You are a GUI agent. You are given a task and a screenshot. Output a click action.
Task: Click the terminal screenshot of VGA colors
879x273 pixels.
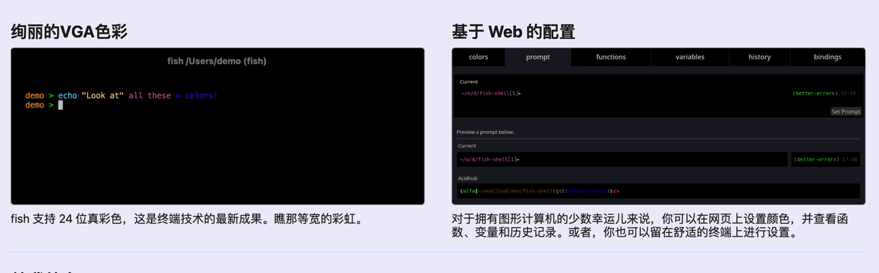[x=218, y=126]
